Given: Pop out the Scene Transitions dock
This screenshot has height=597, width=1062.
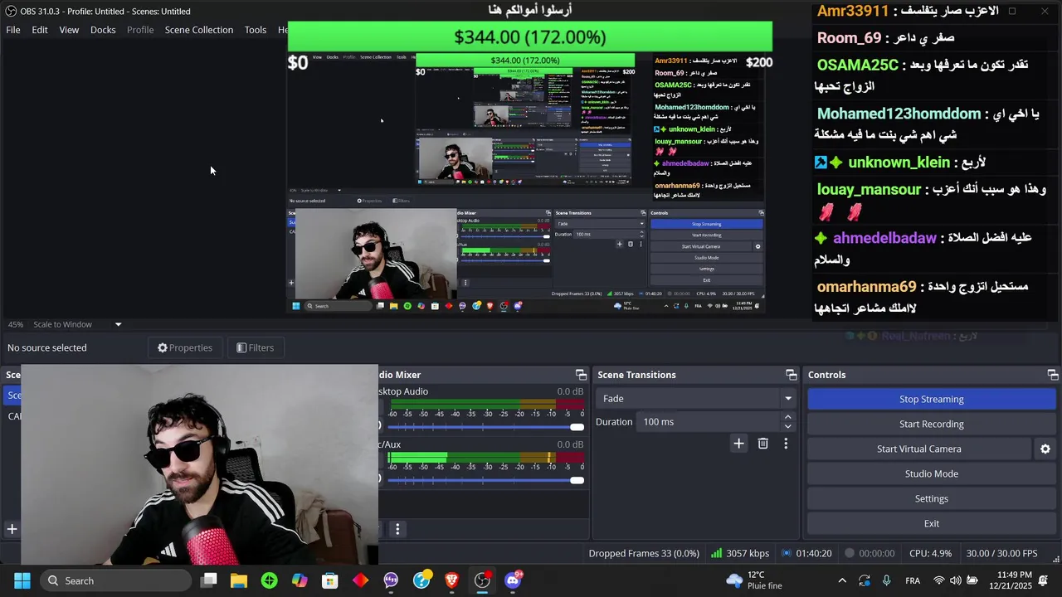Looking at the screenshot, I should (x=791, y=375).
